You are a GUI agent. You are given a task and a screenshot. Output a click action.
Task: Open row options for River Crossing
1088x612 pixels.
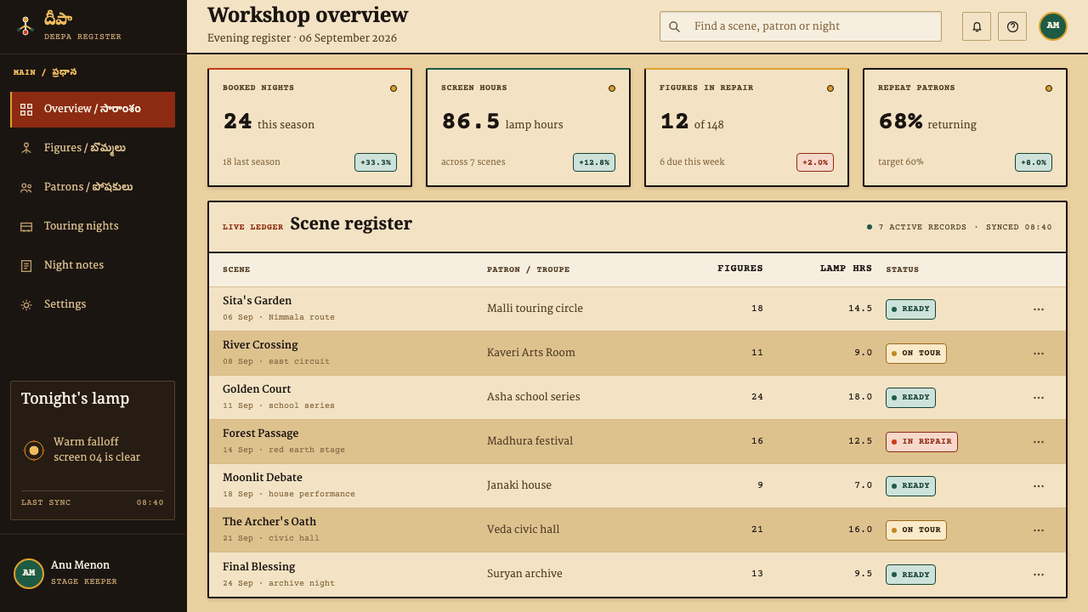(x=1039, y=354)
